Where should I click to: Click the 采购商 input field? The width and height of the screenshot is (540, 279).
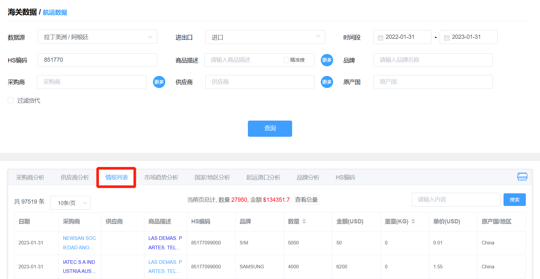pyautogui.click(x=92, y=82)
